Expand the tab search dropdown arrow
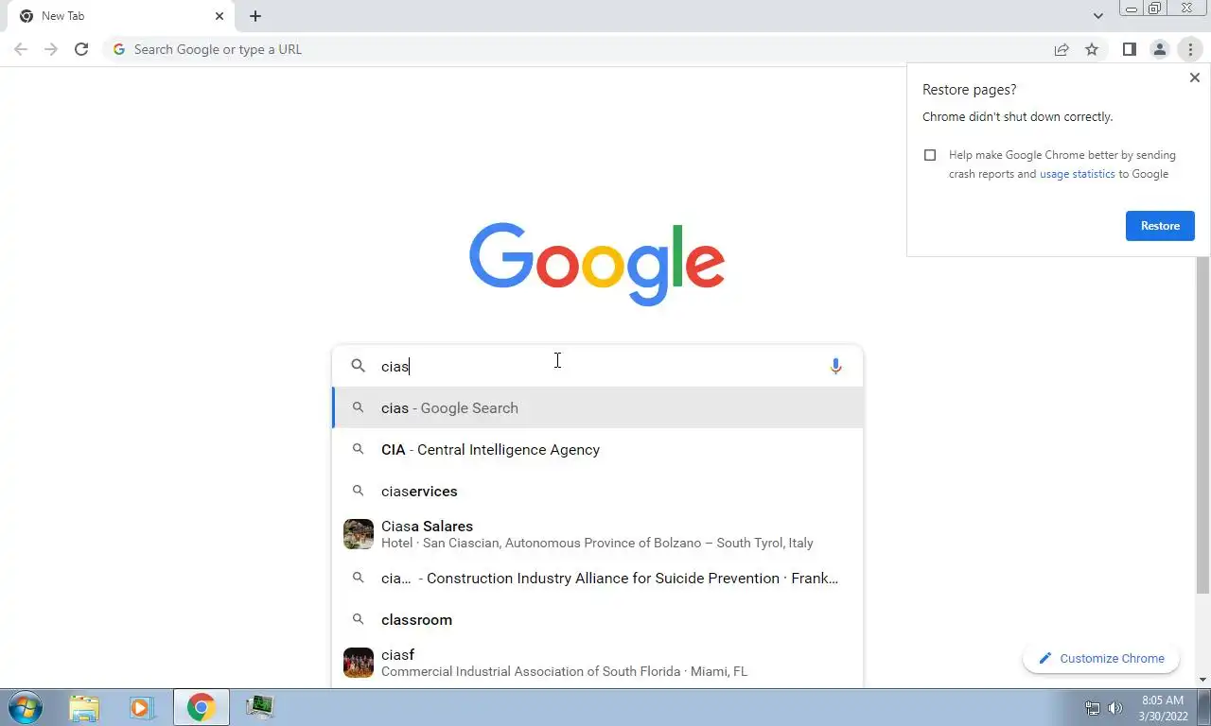This screenshot has height=726, width=1211. (1097, 16)
